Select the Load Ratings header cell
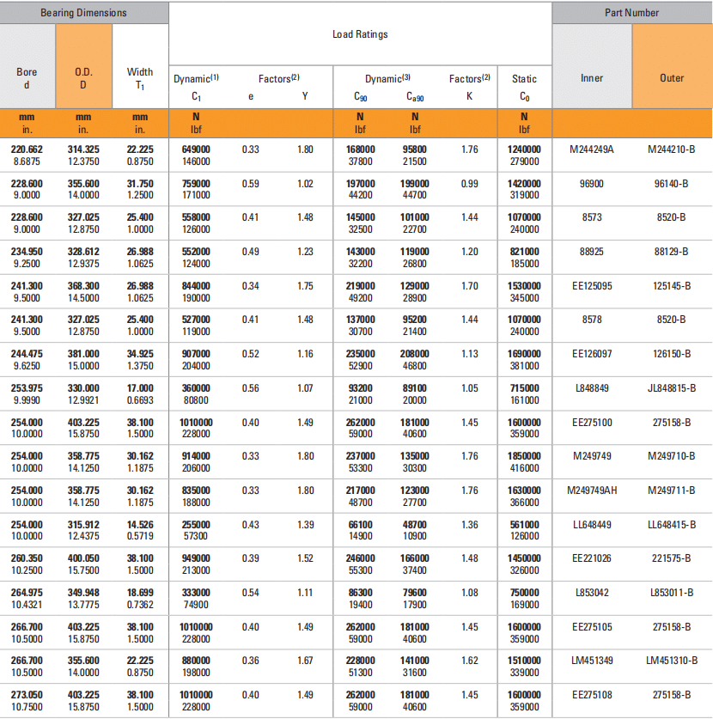 360,34
